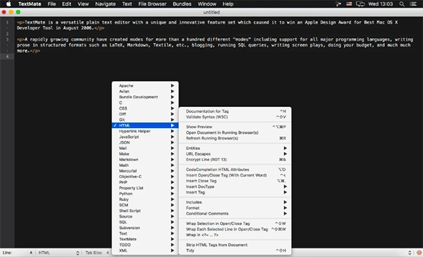Open the Navigate menu
423x257 pixels.
105,4
